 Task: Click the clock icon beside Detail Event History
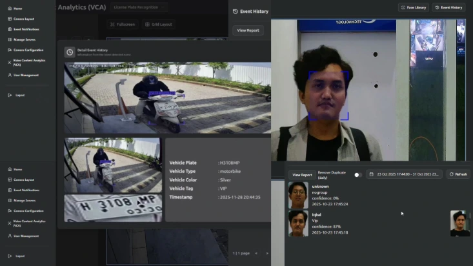[x=70, y=52]
